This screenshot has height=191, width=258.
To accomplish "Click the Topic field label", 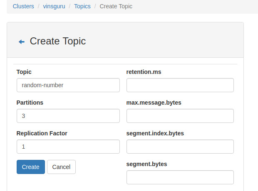I will click(24, 72).
